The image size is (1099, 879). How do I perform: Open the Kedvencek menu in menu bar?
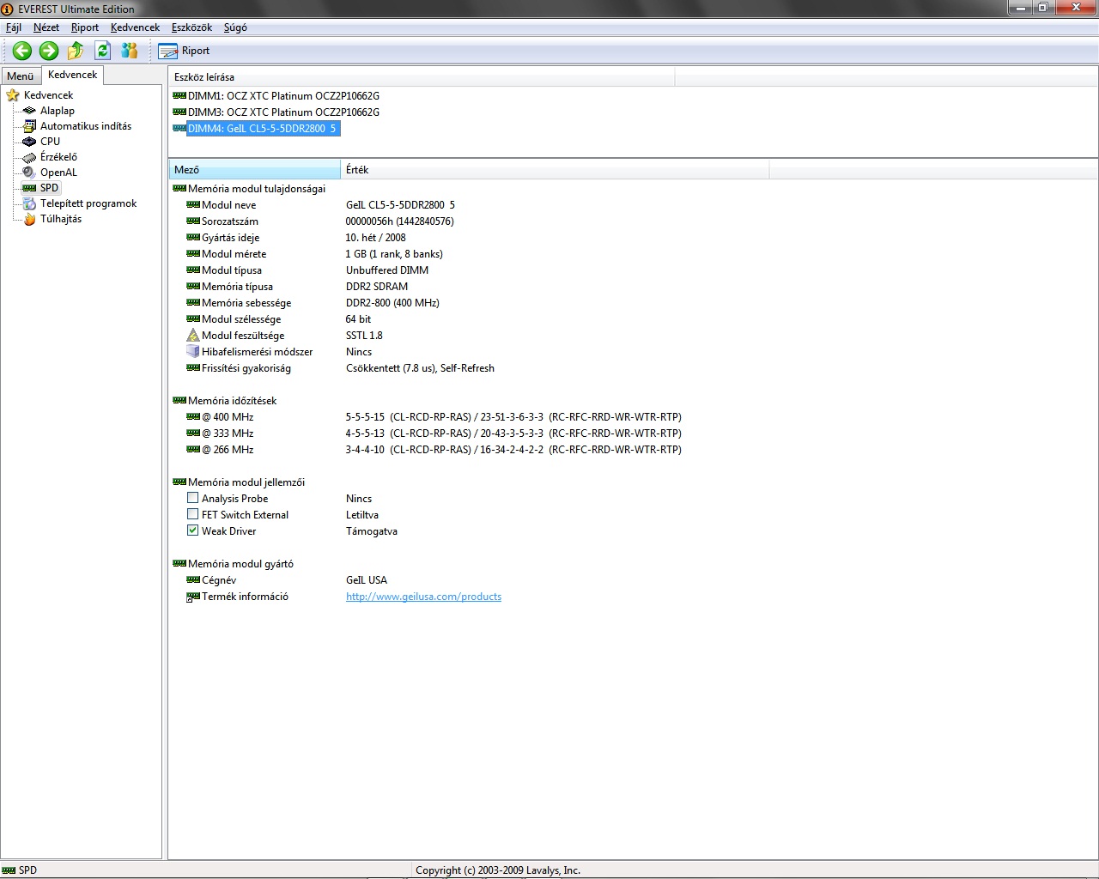pyautogui.click(x=135, y=27)
